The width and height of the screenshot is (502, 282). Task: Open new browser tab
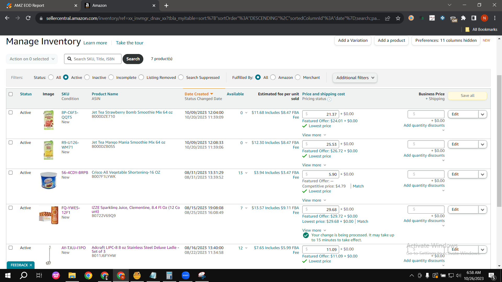[x=166, y=5]
